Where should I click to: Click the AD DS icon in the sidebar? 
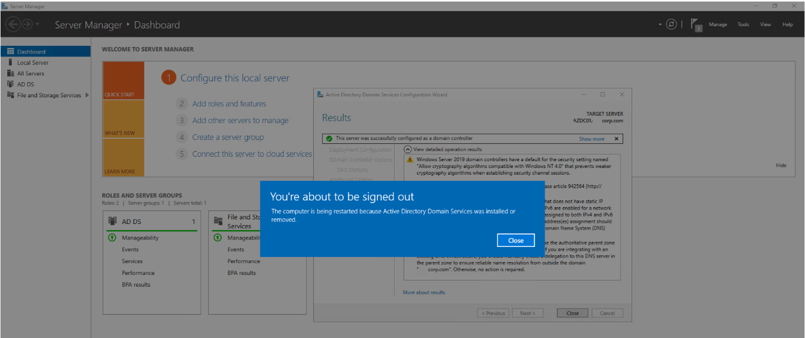point(10,84)
